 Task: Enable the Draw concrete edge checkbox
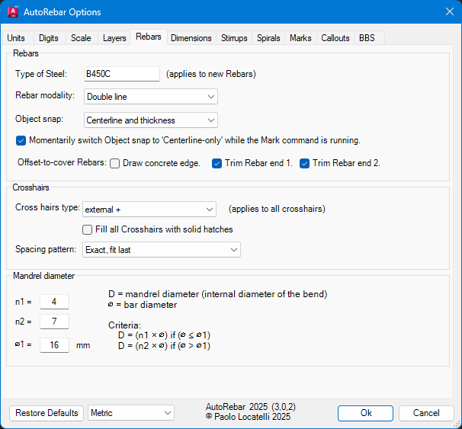point(115,163)
